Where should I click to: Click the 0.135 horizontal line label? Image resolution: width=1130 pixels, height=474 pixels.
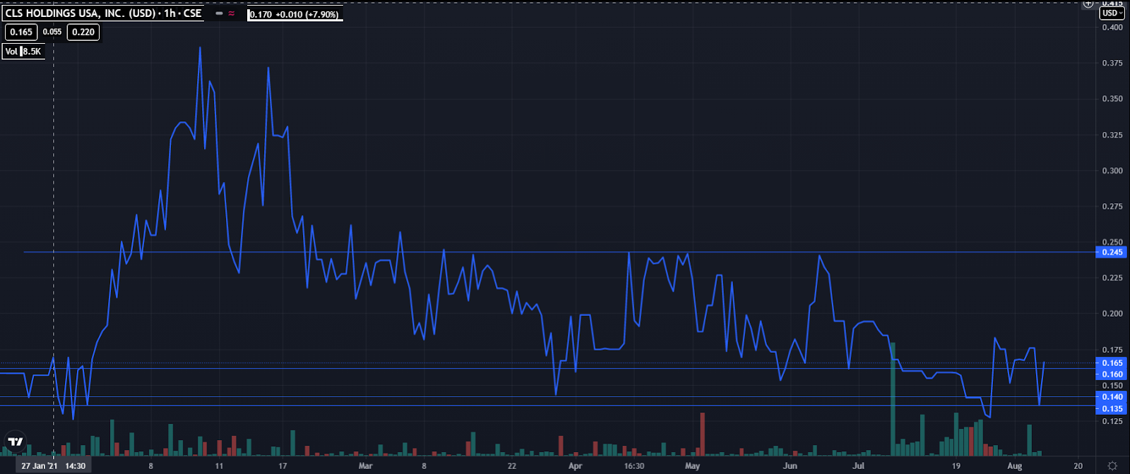pos(1112,409)
